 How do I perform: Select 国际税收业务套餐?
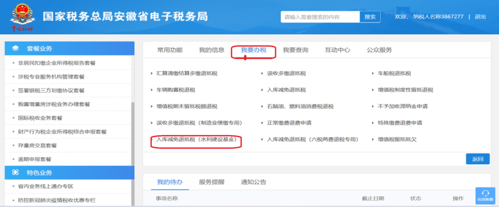40,118
